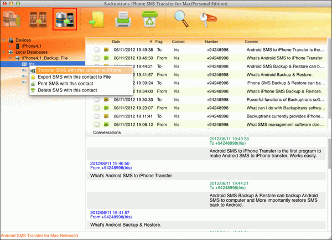Tick the checkbox for the 19:30:33 message
332x240 pixels.
click(x=97, y=100)
